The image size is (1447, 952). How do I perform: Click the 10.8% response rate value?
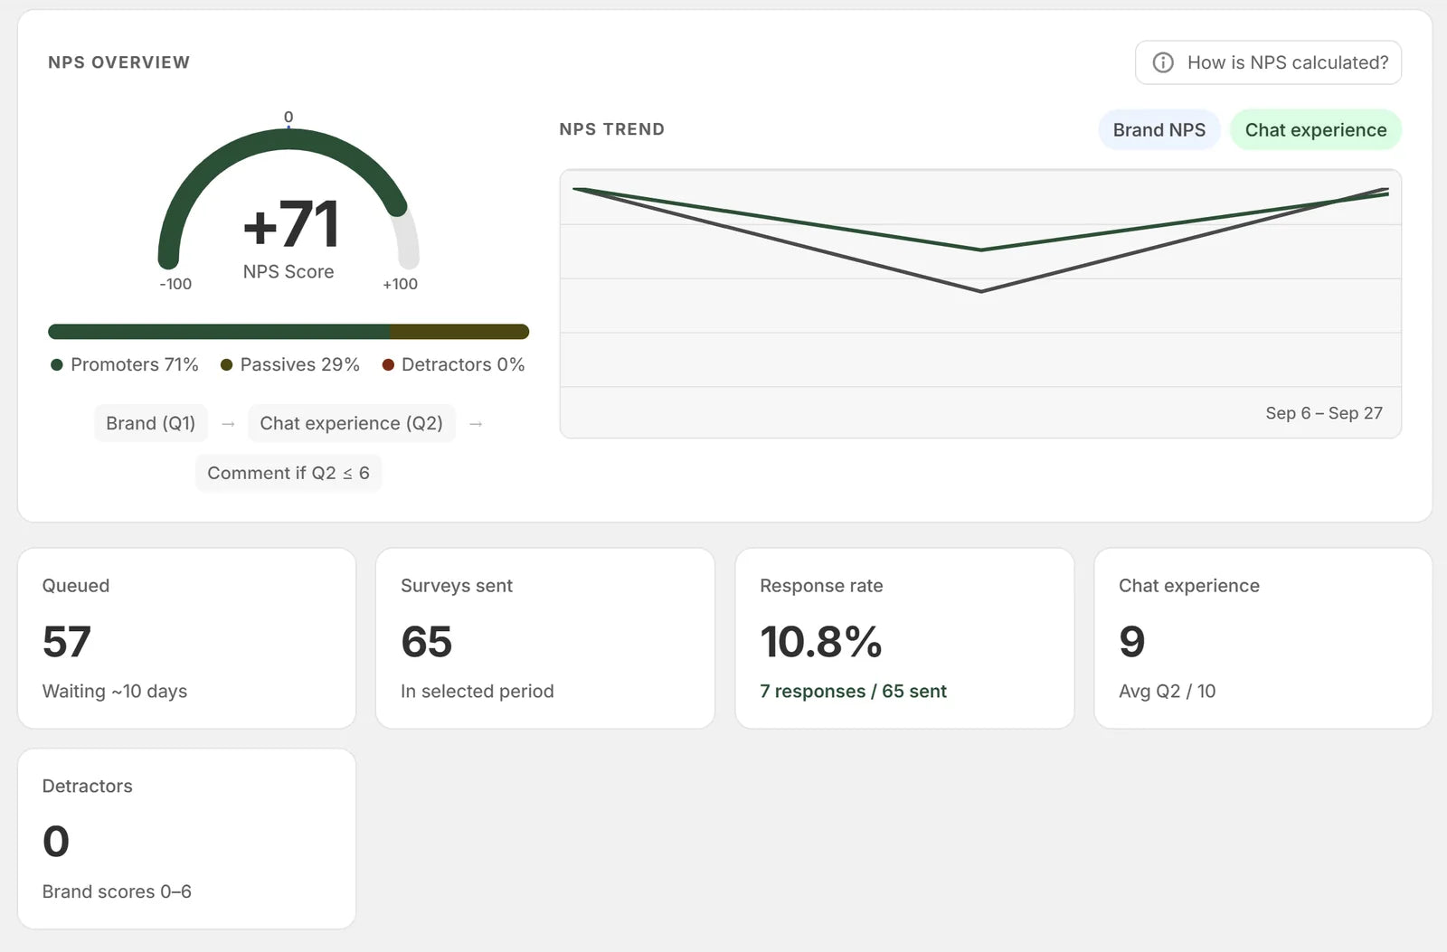(x=821, y=642)
